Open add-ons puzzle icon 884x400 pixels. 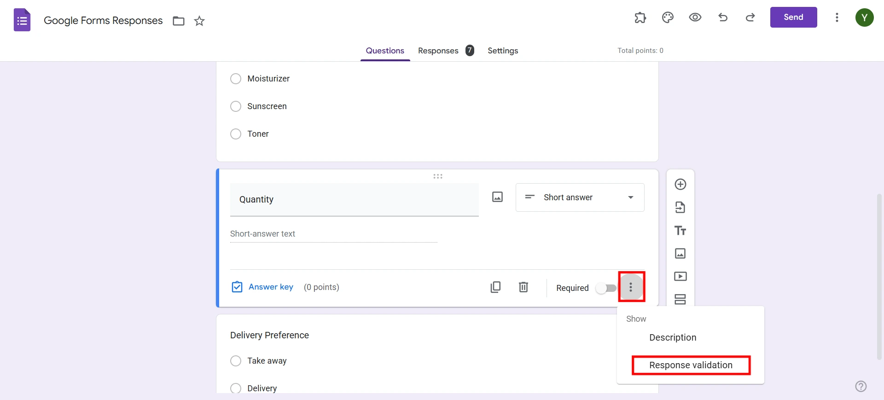click(640, 17)
